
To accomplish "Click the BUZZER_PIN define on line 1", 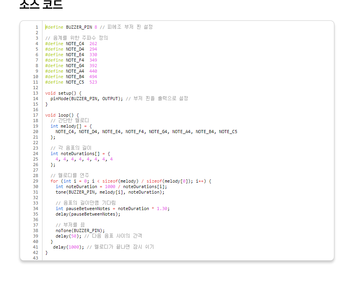I will [79, 27].
